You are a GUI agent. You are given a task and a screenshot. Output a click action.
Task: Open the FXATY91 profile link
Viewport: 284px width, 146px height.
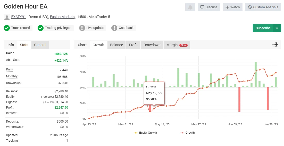[x=19, y=17]
